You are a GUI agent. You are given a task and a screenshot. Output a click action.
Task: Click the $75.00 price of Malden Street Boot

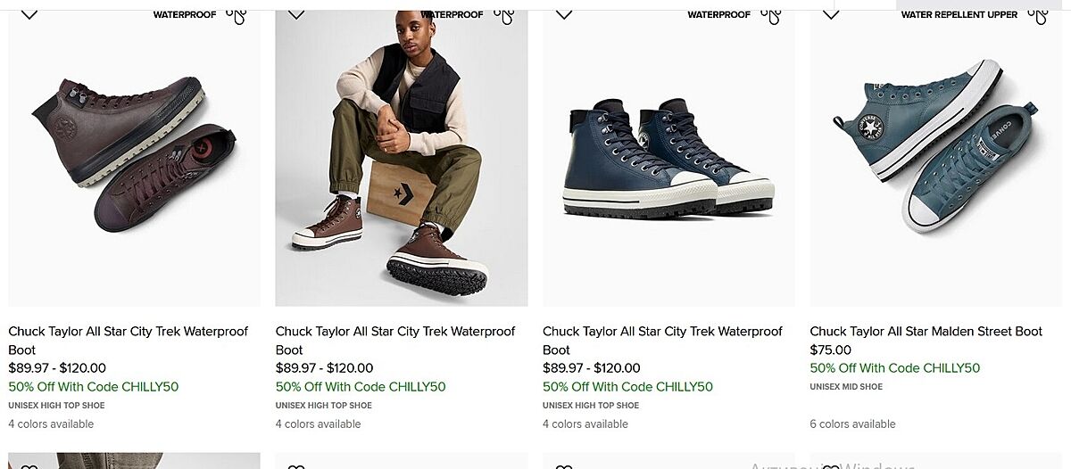(830, 350)
